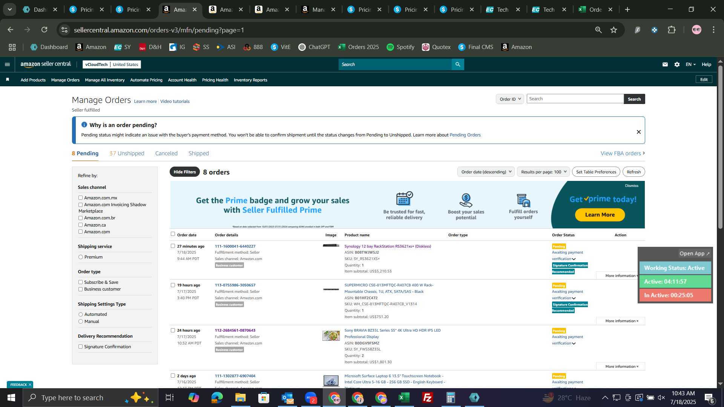Viewport: 724px width, 407px height.
Task: Open the Order date sort dropdown
Action: [486, 172]
